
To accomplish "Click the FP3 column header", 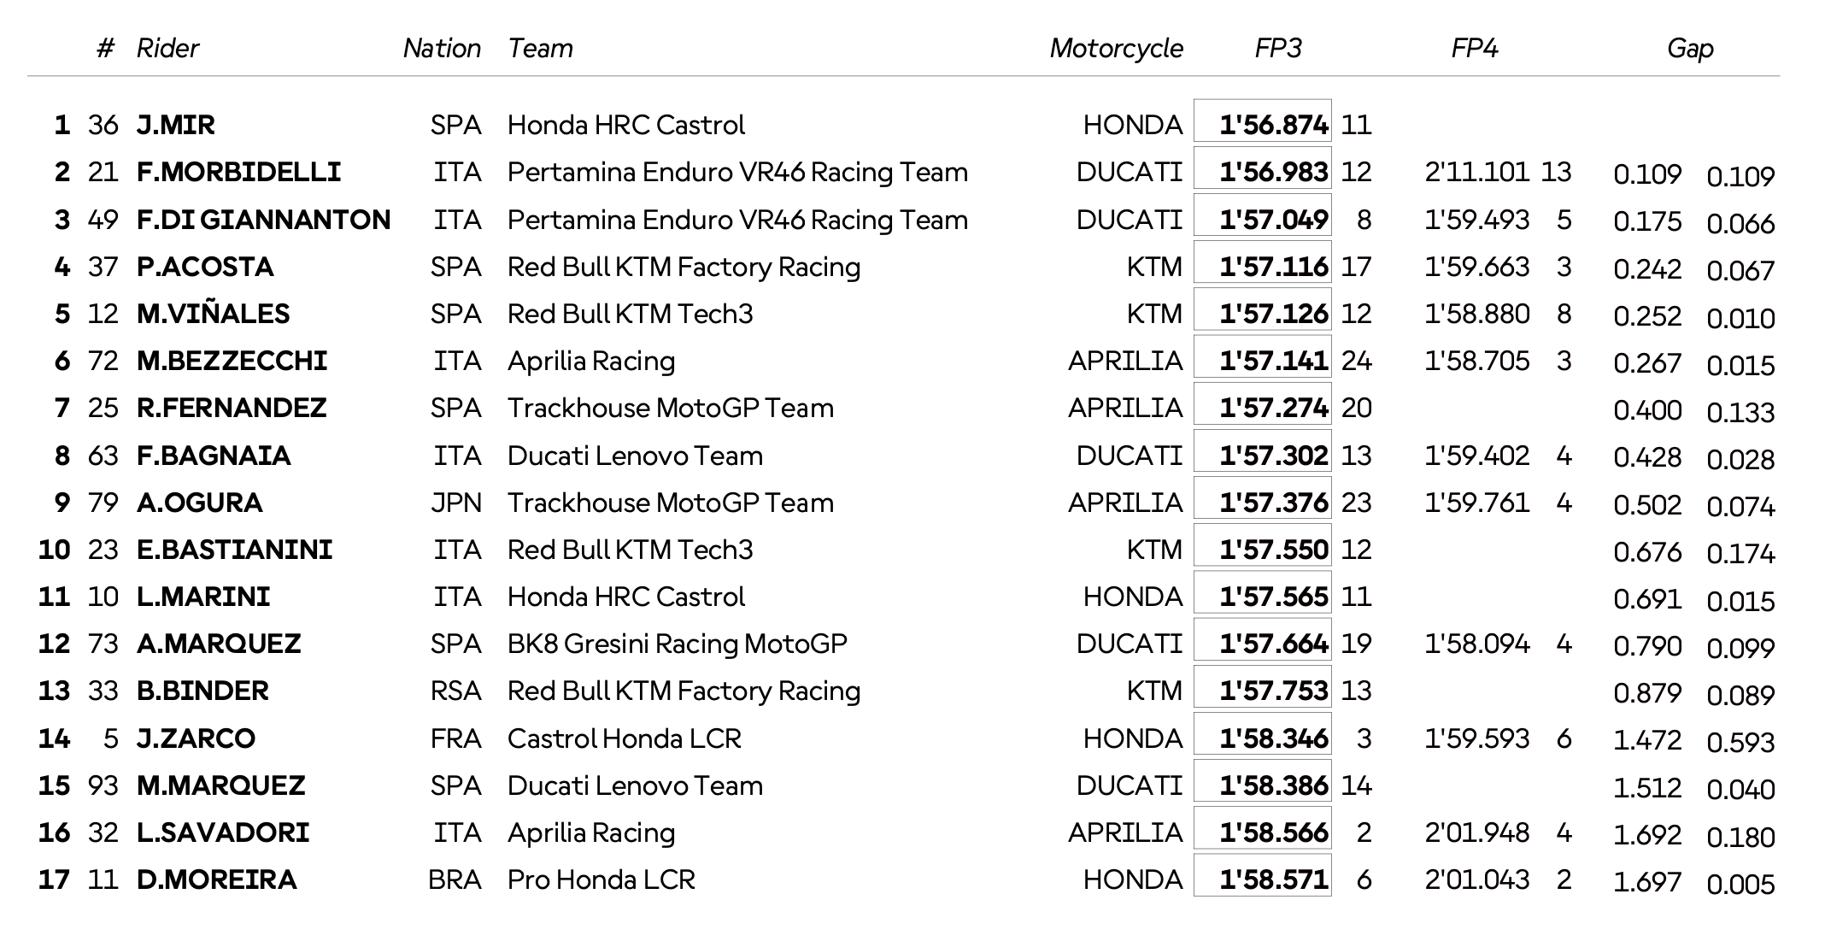I will pos(1277,49).
